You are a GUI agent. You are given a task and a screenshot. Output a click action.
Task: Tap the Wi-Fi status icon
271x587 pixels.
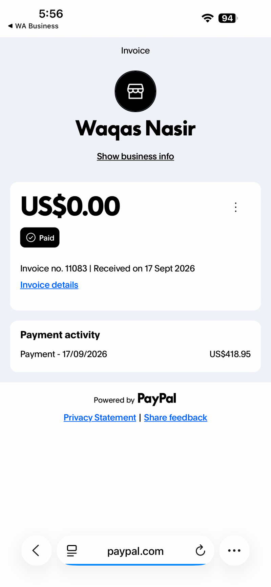pos(207,18)
